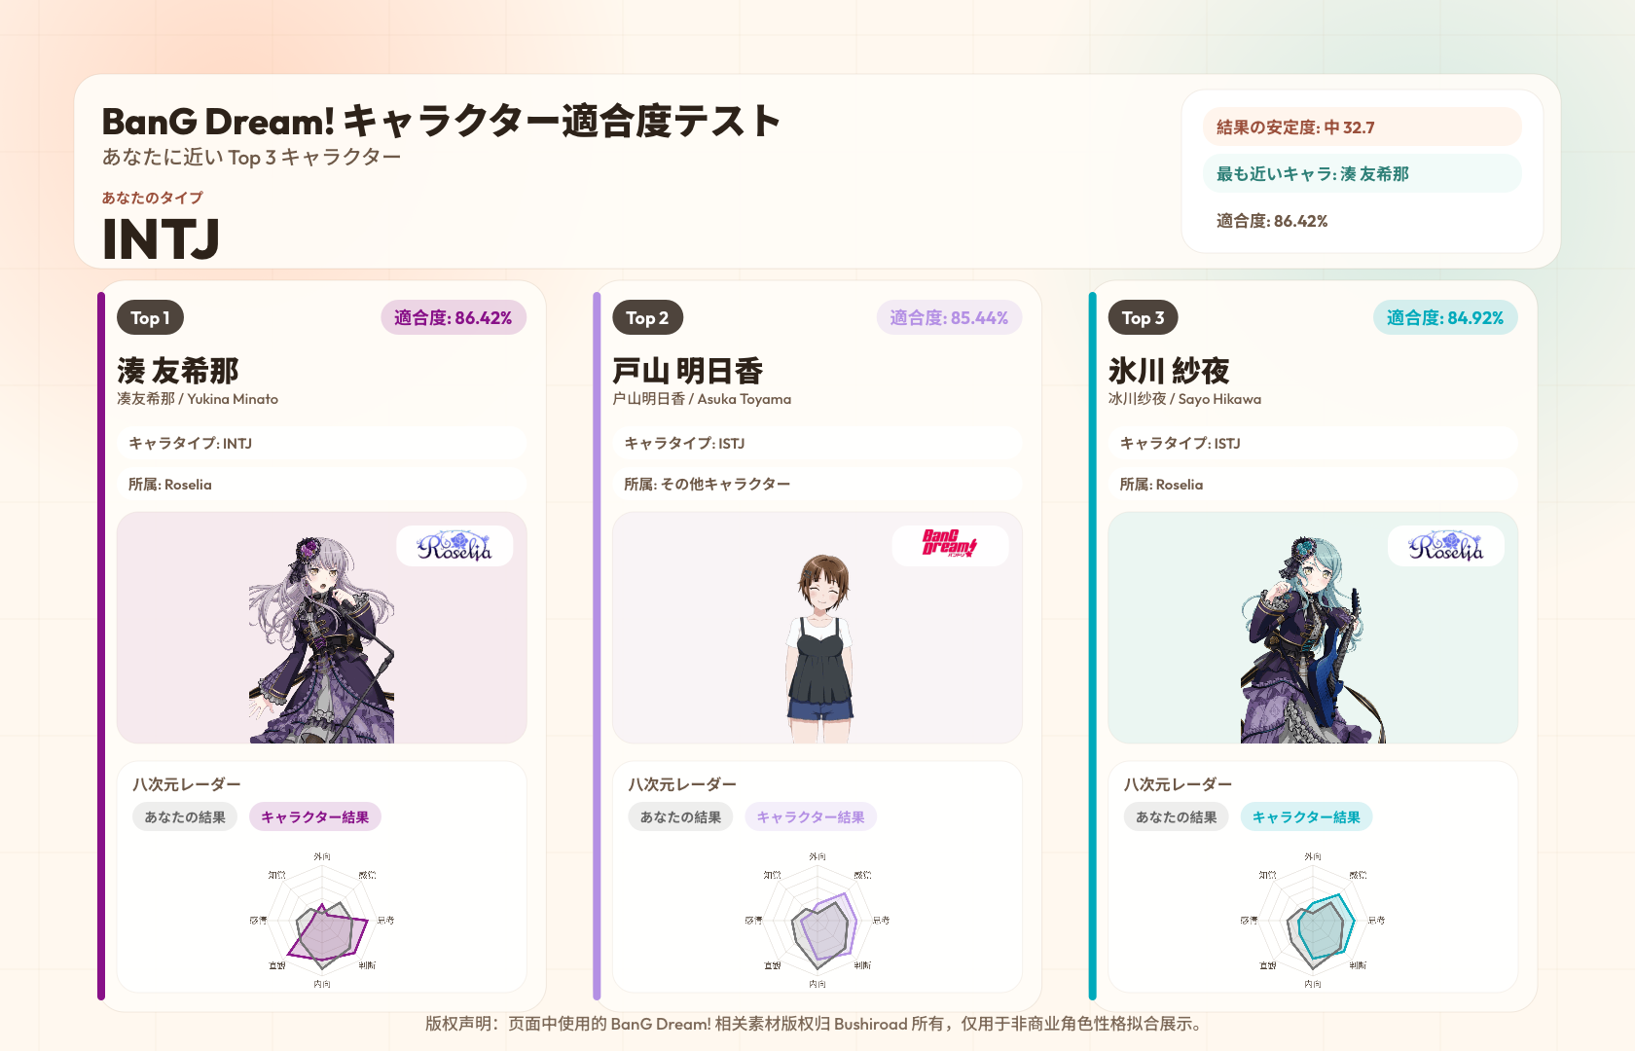Select the Top 1 rank badge
Image resolution: width=1635 pixels, height=1051 pixels.
tap(151, 318)
